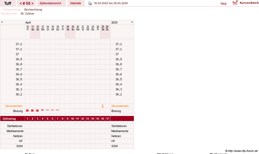
Task: Click the right Zervixschleim row label
Action: pyautogui.click(x=120, y=106)
